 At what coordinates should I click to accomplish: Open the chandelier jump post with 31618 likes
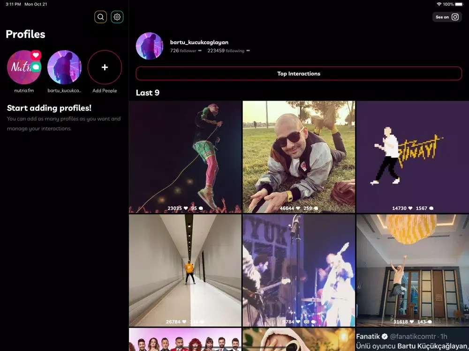click(413, 271)
